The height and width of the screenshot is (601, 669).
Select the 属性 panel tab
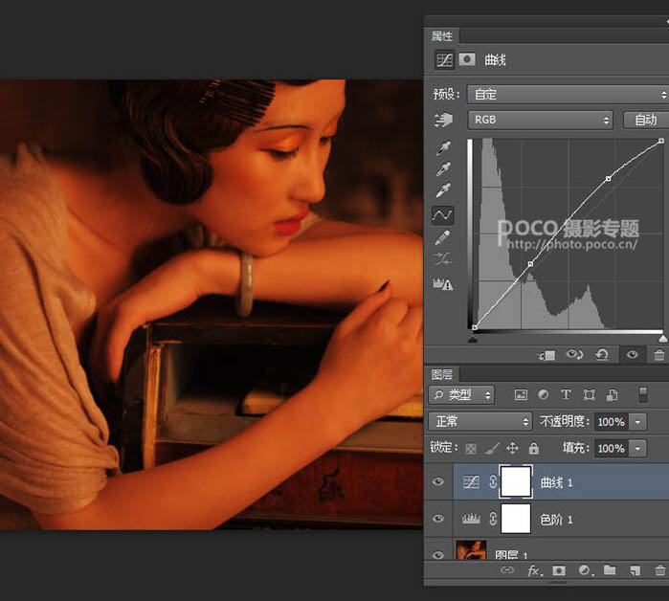pos(441,35)
